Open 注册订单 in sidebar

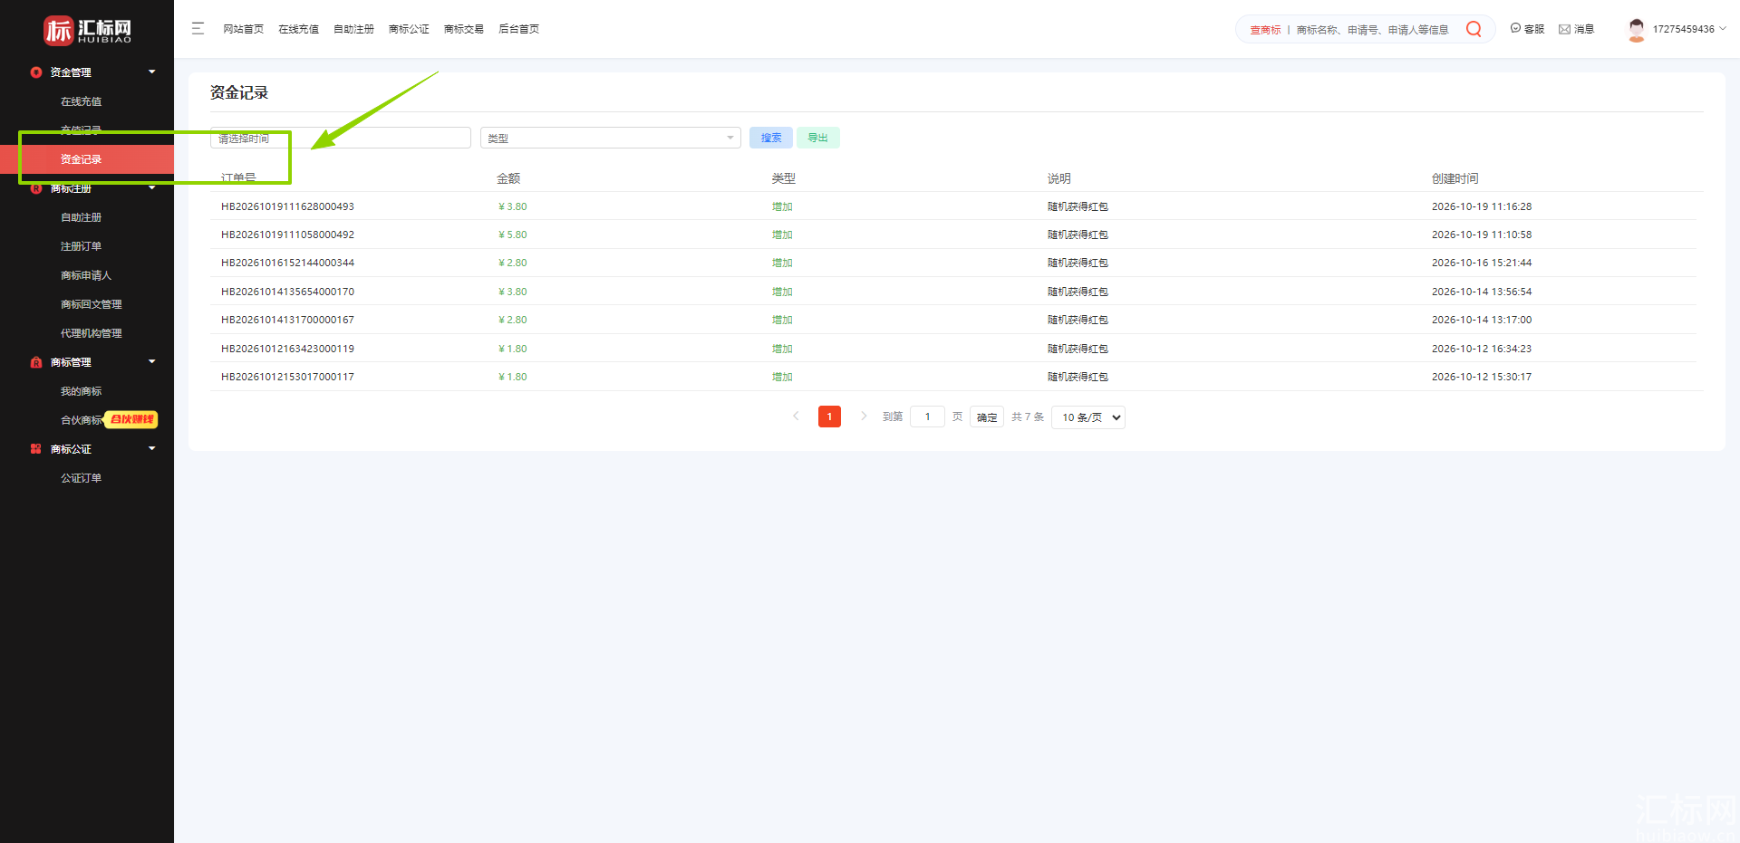[82, 246]
